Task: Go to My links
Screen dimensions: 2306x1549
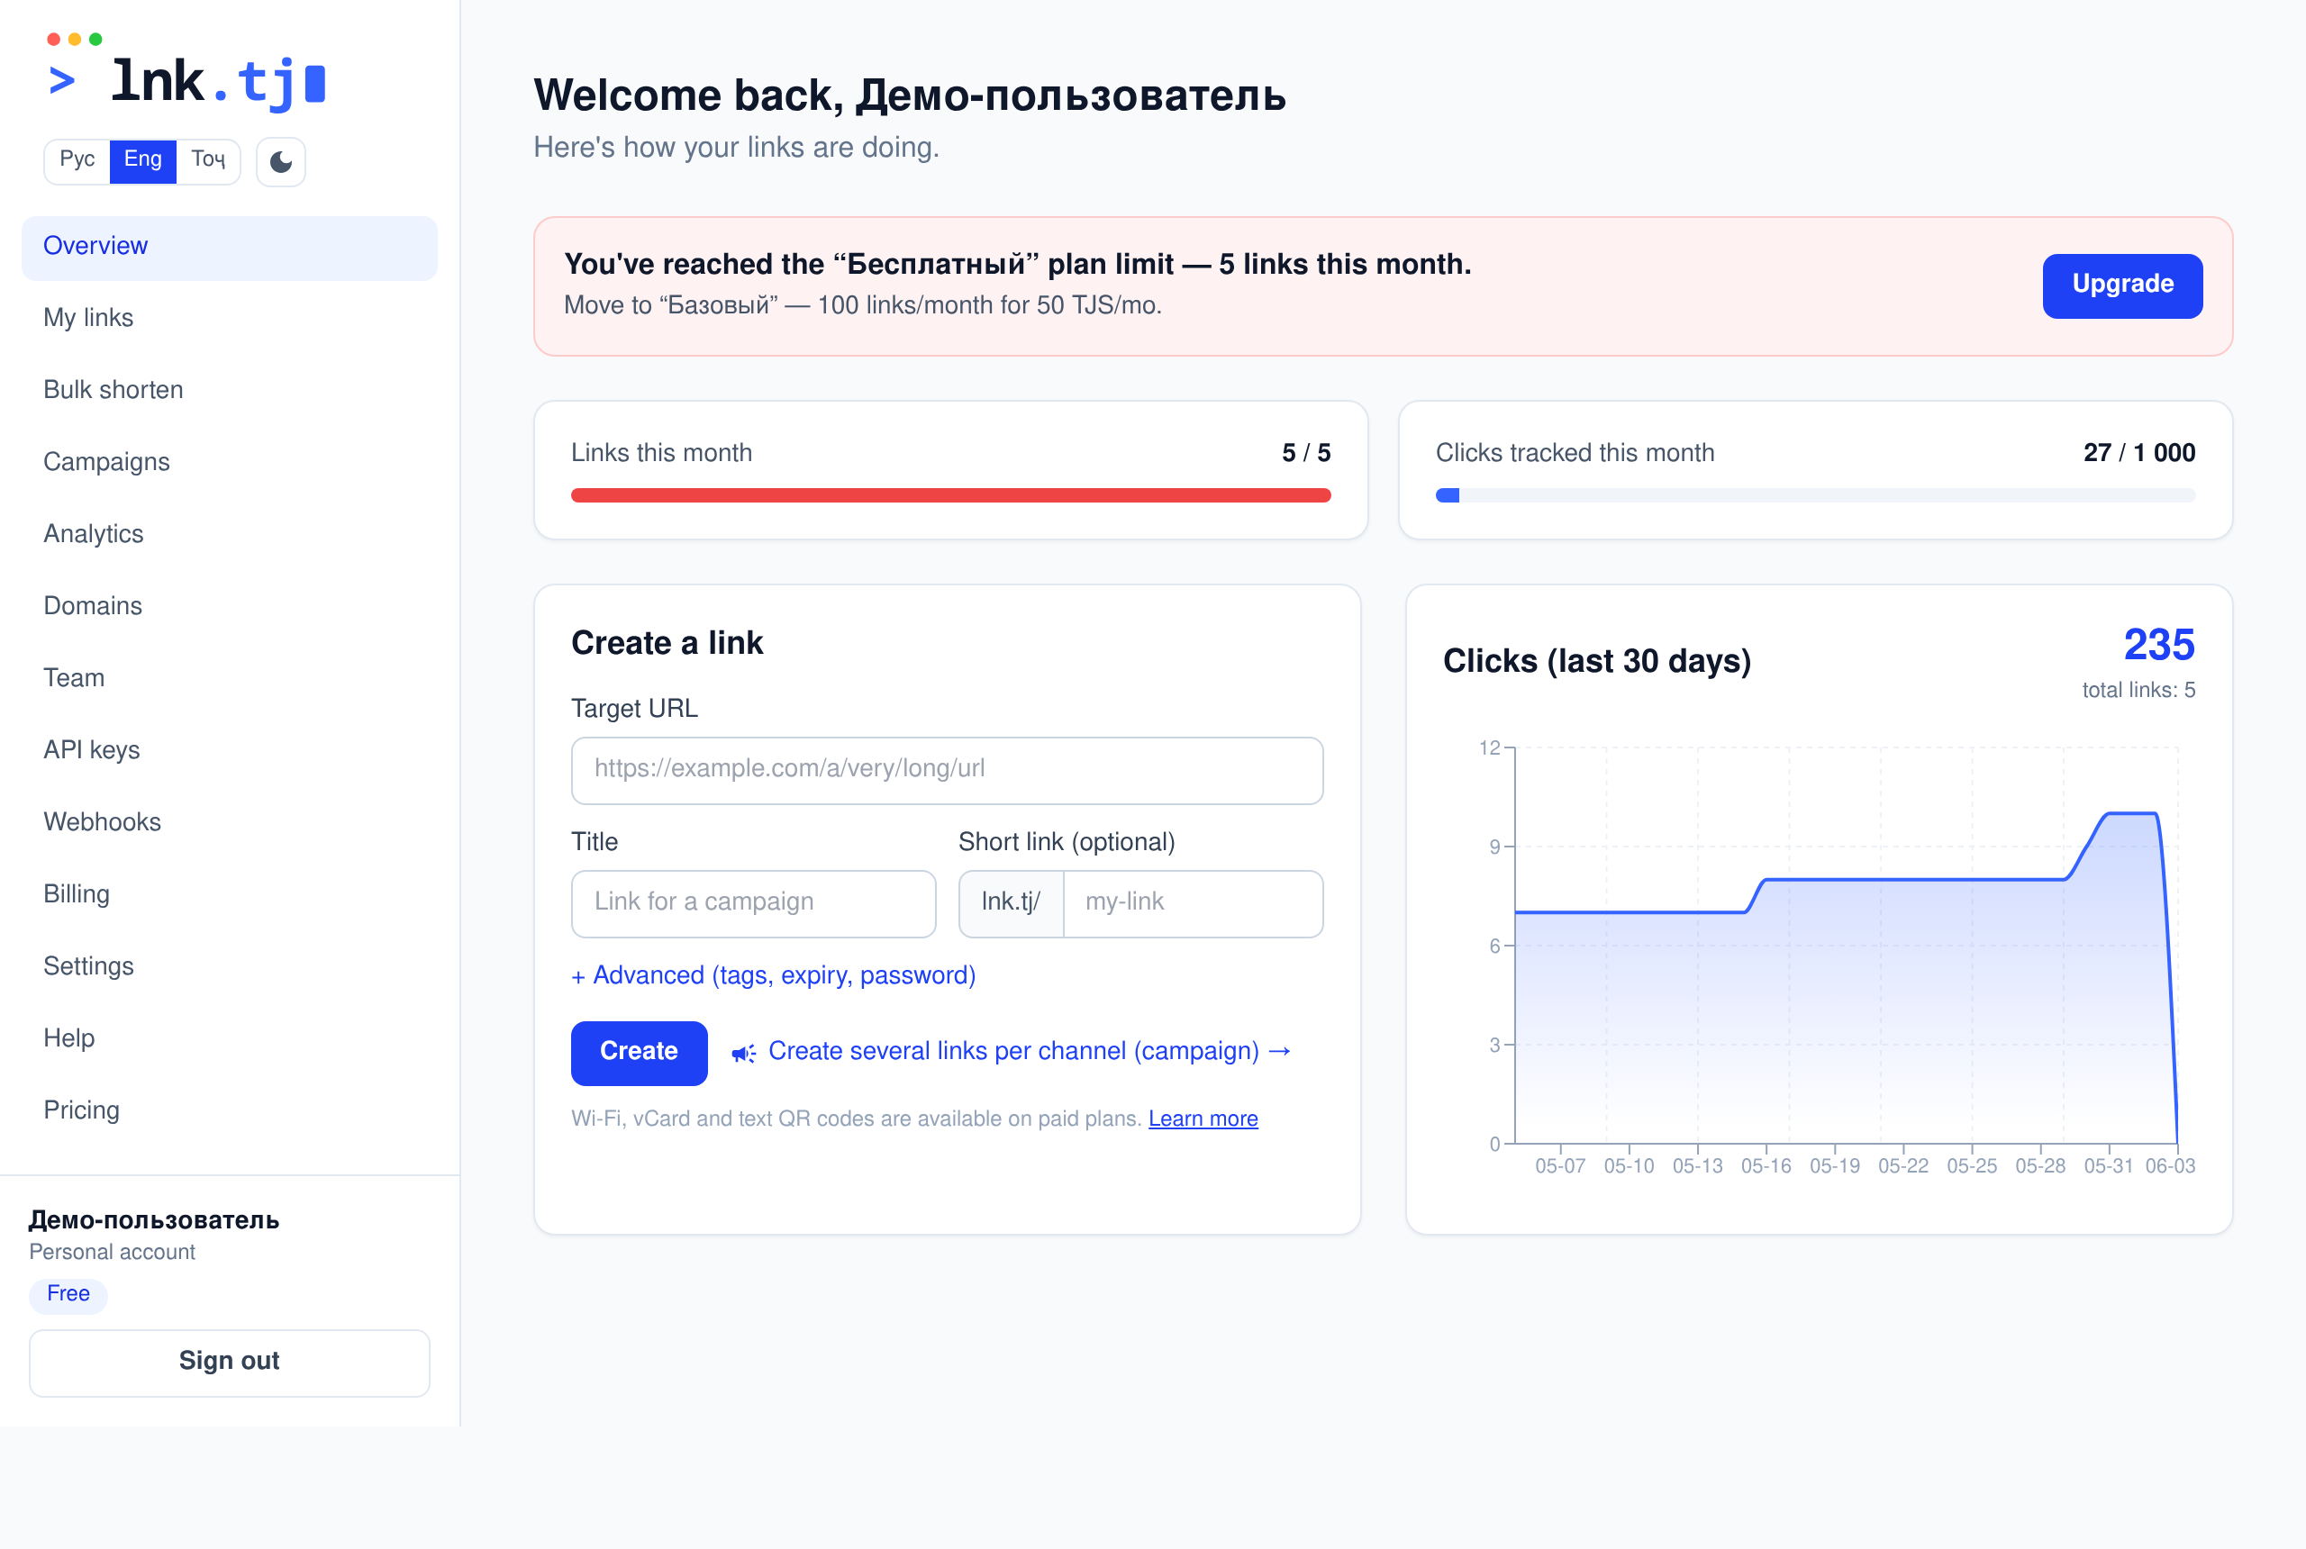Action: [229, 318]
